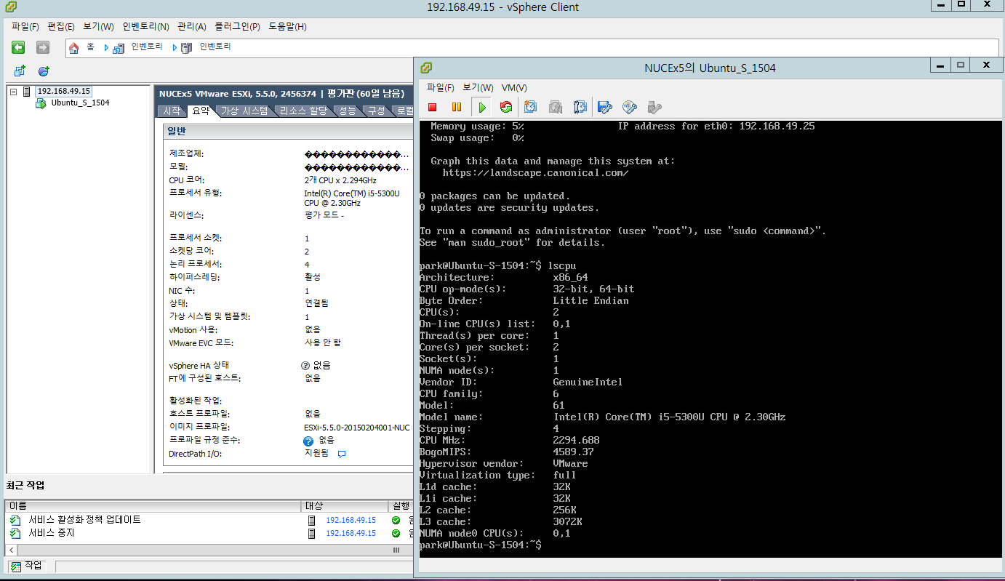Viewport: 1005px width, 581px height.
Task: Click profile compliance blue question icon
Action: click(308, 441)
